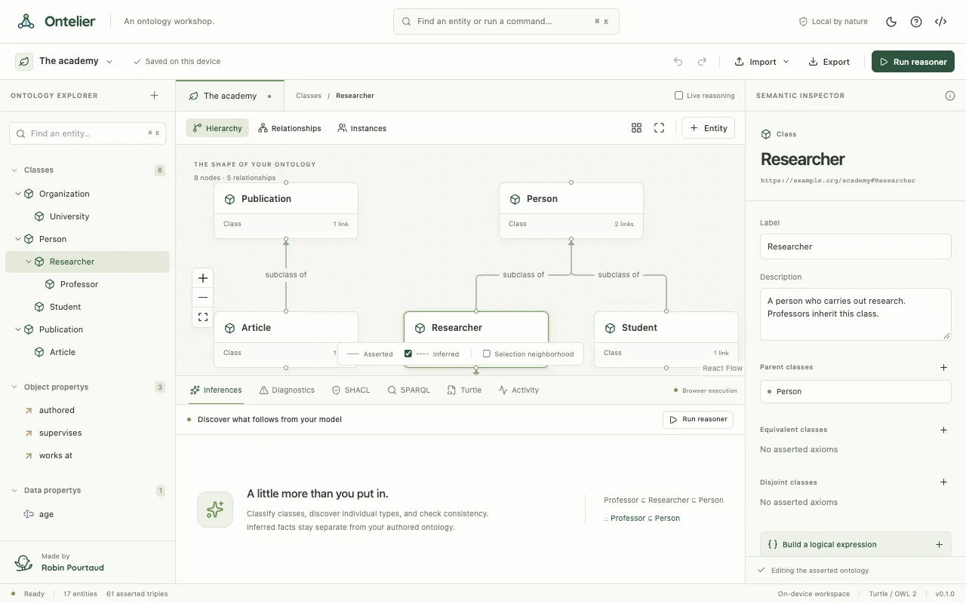Open The academy workspace dropdown
This screenshot has width=966, height=603.
tap(65, 61)
